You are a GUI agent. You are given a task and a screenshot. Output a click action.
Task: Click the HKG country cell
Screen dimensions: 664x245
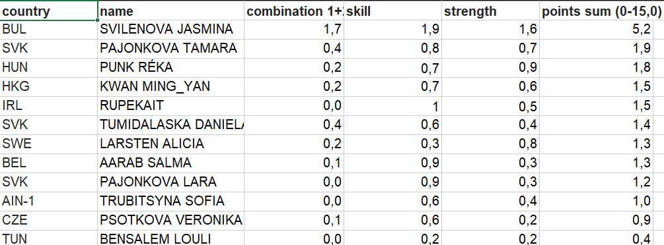[49, 86]
